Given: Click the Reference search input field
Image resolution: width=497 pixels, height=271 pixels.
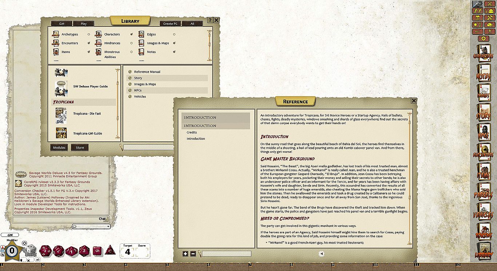Looking at the screenshot, I should [227, 254].
